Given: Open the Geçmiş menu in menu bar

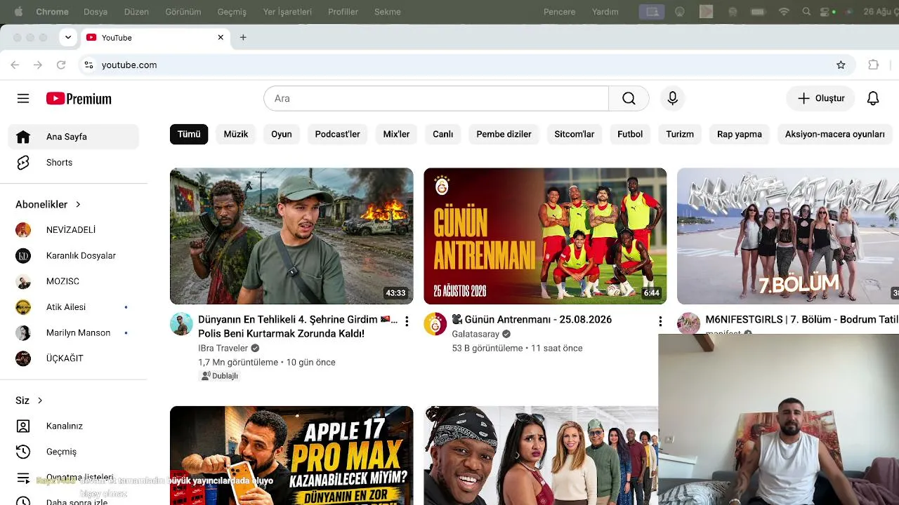Looking at the screenshot, I should pos(232,12).
